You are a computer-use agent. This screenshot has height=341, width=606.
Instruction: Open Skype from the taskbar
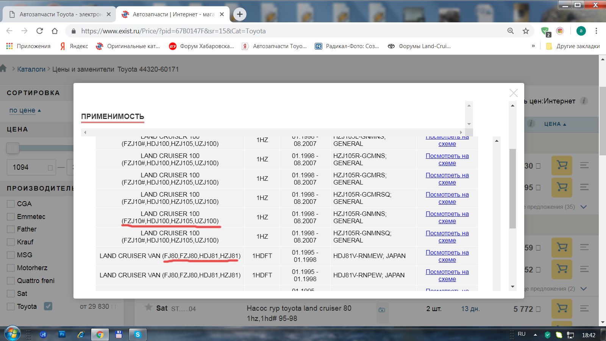coord(137,335)
